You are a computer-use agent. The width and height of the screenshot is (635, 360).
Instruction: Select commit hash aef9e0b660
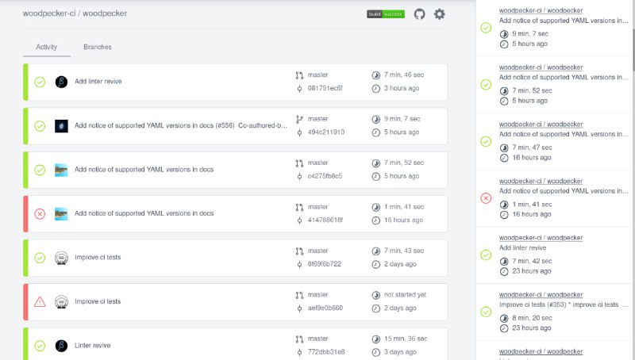point(325,308)
